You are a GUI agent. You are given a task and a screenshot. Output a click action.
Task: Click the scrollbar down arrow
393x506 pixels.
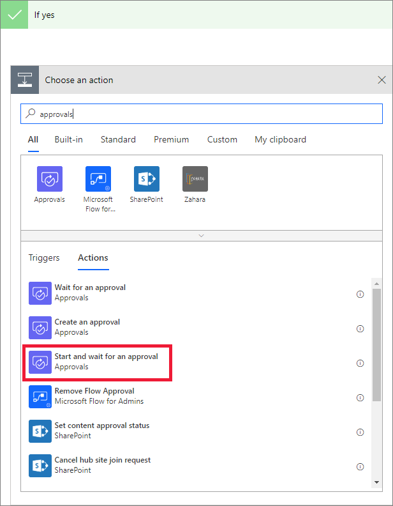tap(376, 482)
